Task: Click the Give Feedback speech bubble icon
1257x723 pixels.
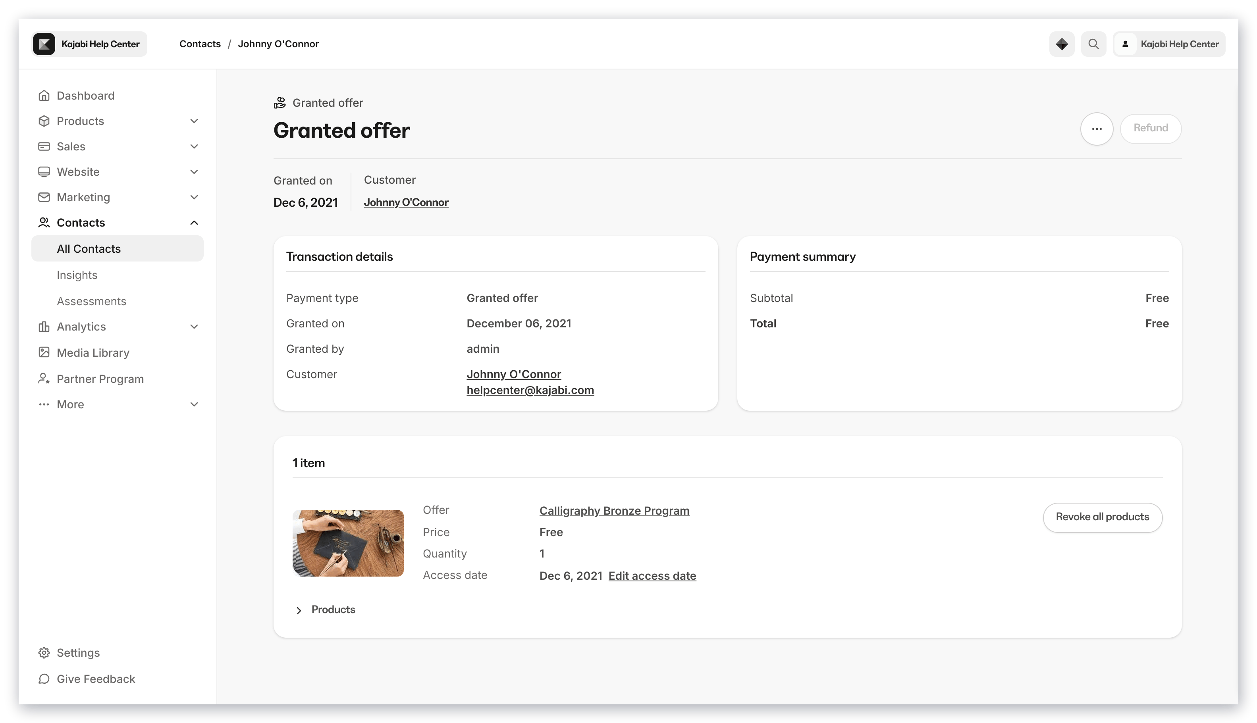Action: (44, 678)
